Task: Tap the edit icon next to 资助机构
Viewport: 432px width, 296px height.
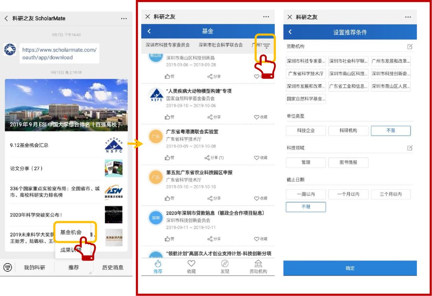Action: click(410, 47)
